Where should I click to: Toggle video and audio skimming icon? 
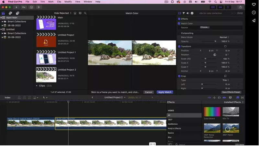coord(209,98)
